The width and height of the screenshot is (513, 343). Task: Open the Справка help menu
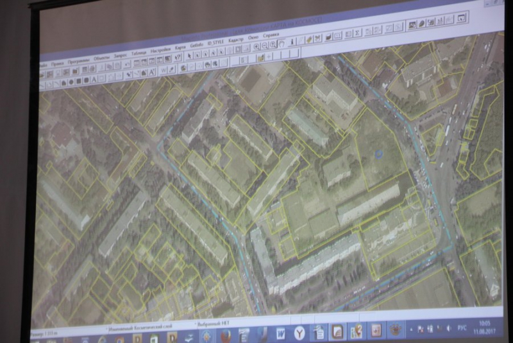(x=271, y=35)
